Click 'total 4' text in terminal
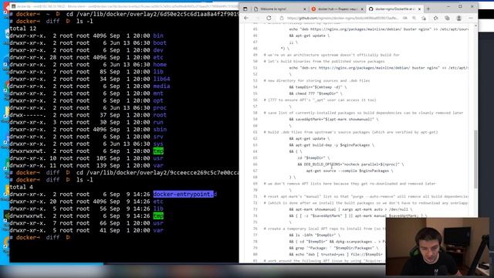Image resolution: width=494 pixels, height=278 pixels. pos(21,187)
